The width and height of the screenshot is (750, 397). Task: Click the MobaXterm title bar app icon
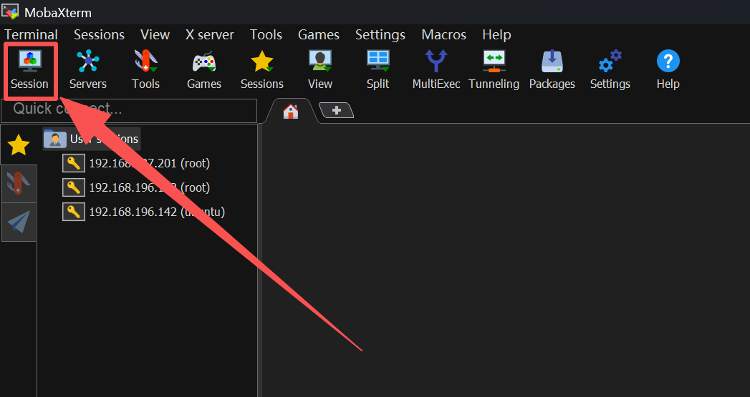[x=10, y=11]
